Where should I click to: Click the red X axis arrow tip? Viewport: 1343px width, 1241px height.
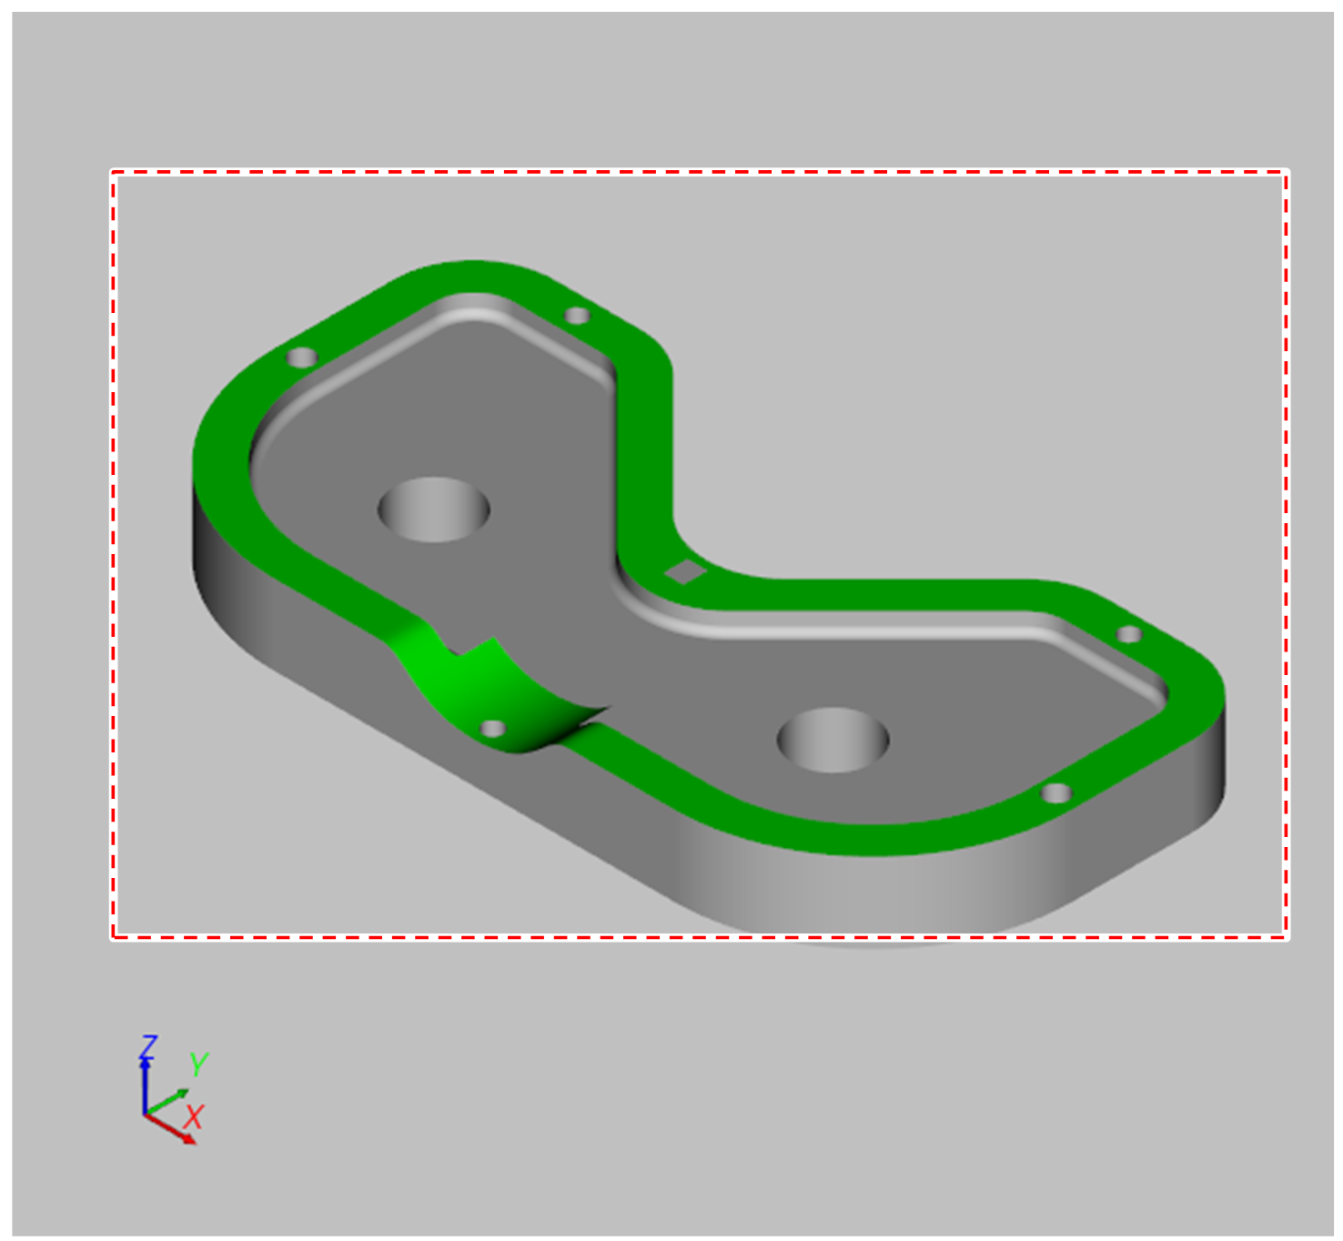191,1139
